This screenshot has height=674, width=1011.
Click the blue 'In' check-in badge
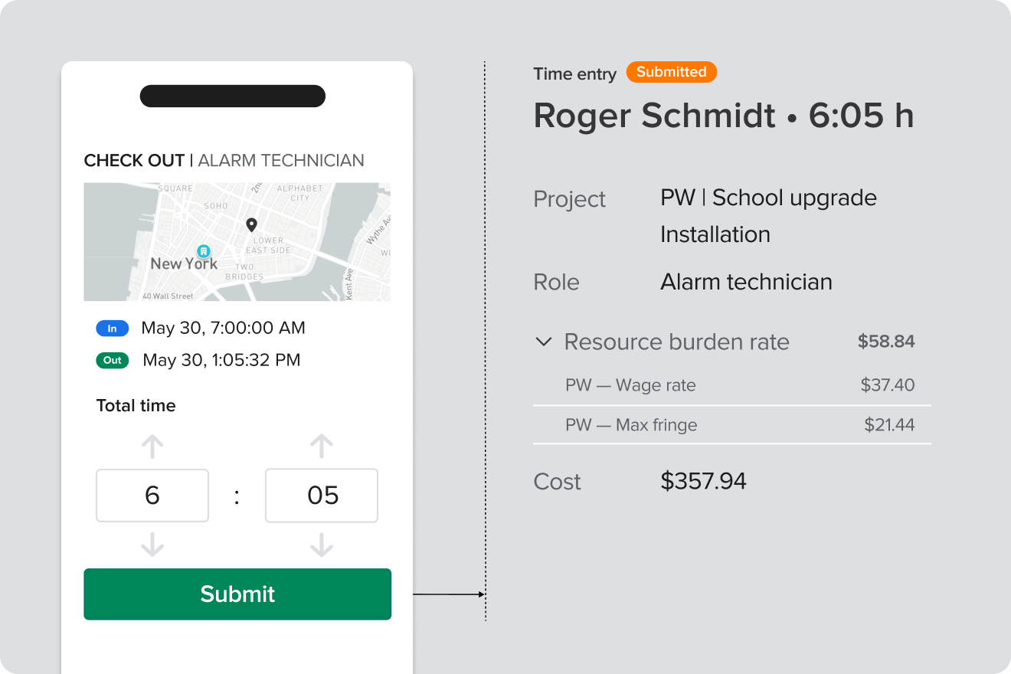[112, 328]
